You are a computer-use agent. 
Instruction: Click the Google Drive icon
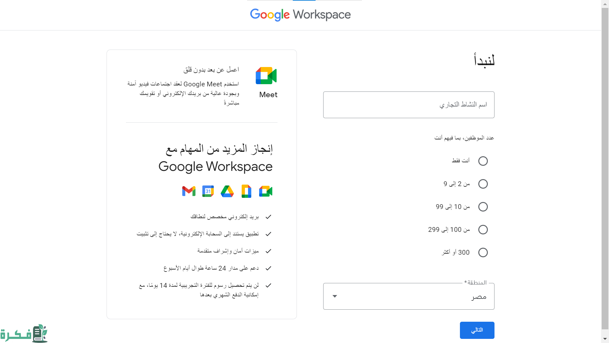point(227,191)
